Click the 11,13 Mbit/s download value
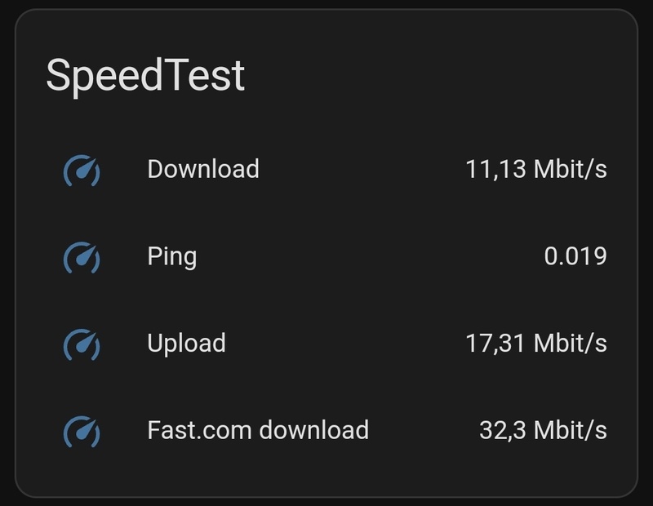 tap(536, 169)
